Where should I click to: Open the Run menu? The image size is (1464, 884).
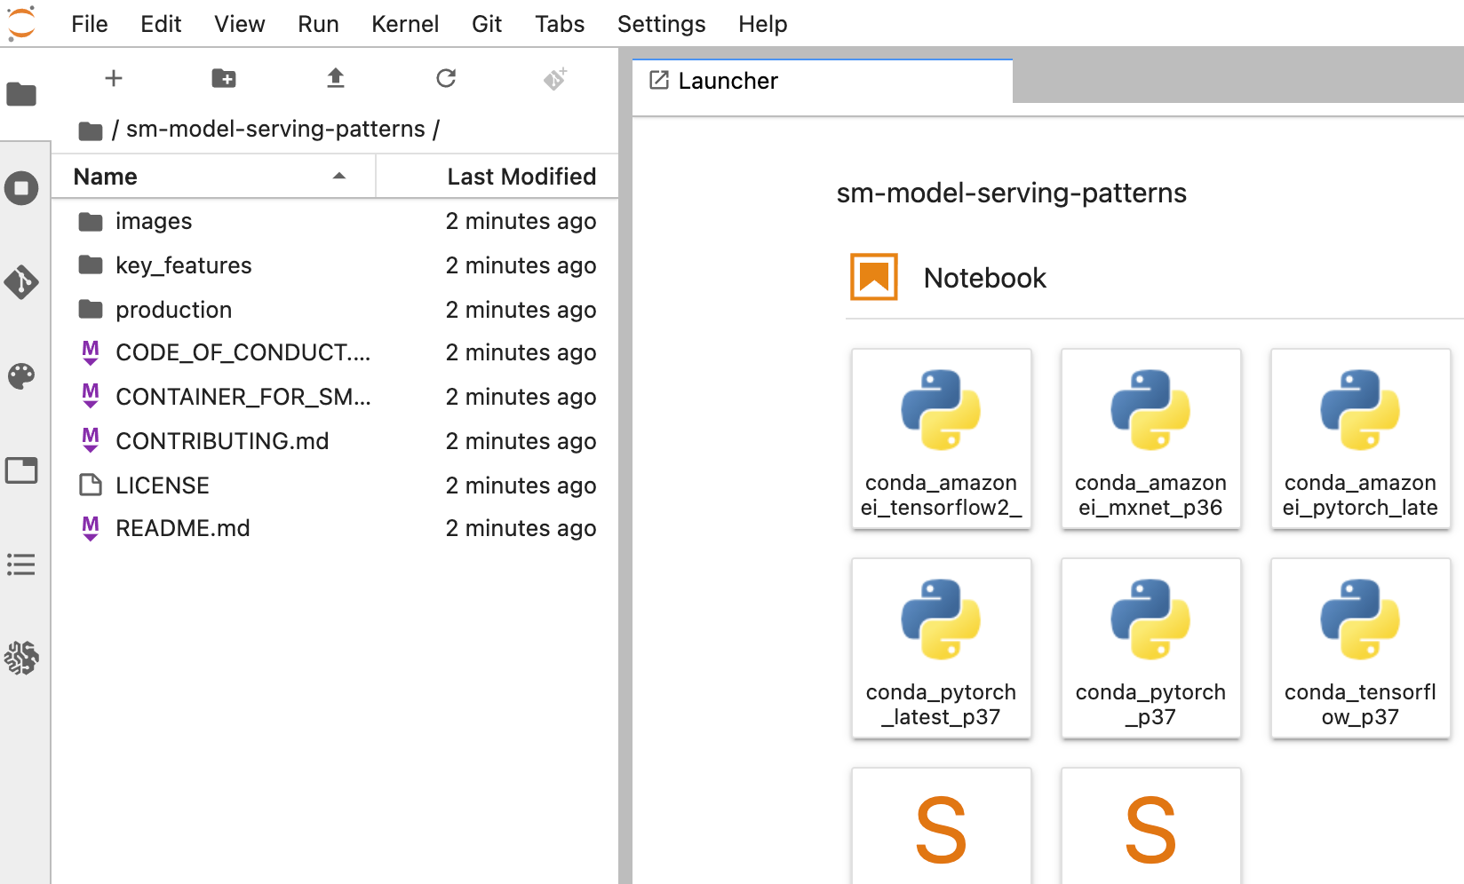[318, 24]
